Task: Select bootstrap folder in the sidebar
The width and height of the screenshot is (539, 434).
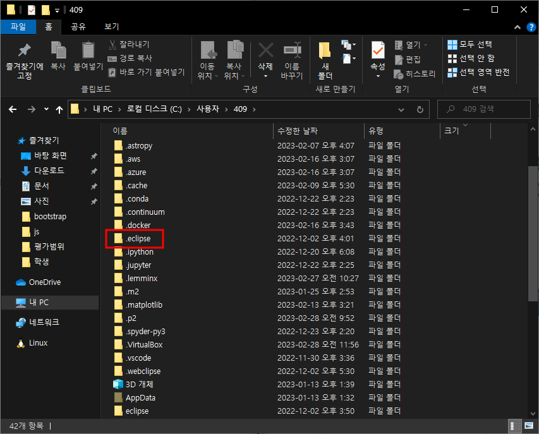Action: [50, 217]
